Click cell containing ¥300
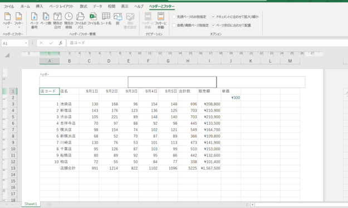Viewport: 348px width, 208px height. pyautogui.click(x=231, y=98)
